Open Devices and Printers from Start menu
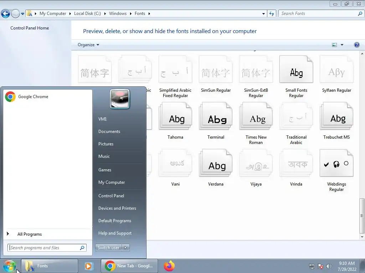365x273 pixels. (117, 208)
